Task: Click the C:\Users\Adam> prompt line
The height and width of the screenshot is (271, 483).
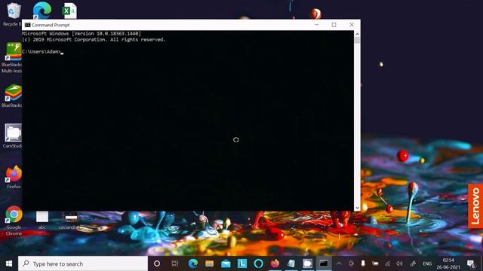Action: point(42,52)
